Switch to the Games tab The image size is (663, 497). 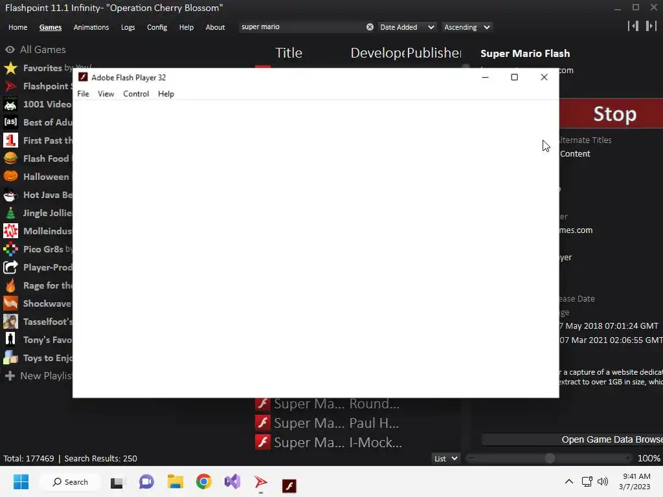click(x=51, y=27)
